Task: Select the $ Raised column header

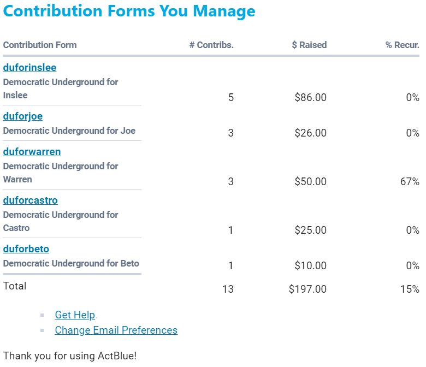Action: pos(309,45)
